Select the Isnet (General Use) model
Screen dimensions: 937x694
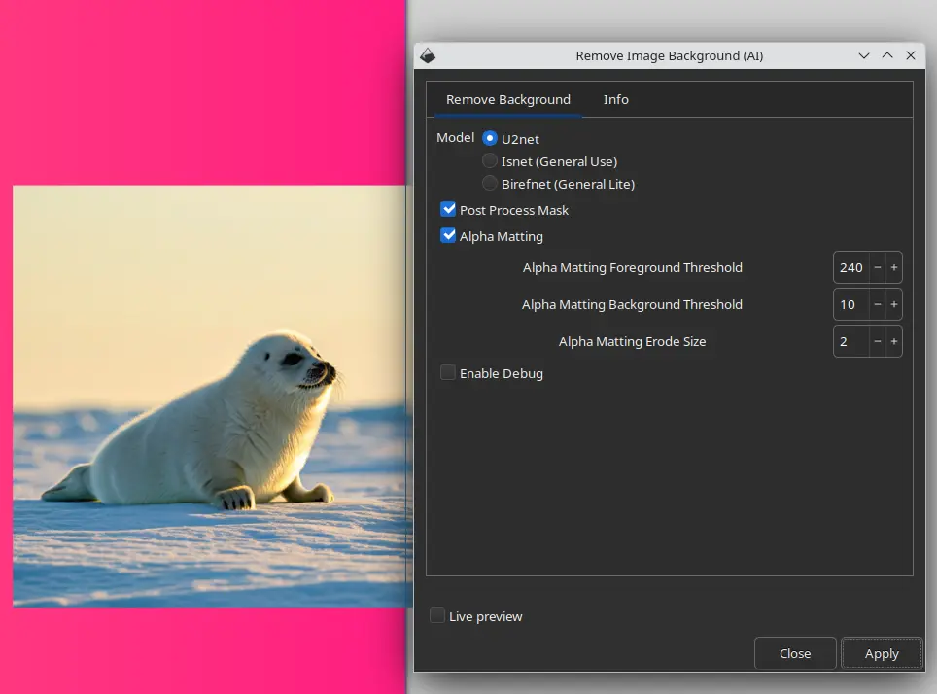[489, 160]
